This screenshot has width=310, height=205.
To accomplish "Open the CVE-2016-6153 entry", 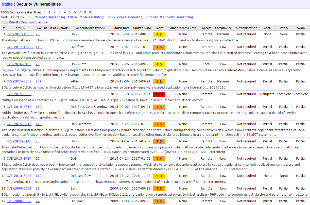I will point(19,64).
